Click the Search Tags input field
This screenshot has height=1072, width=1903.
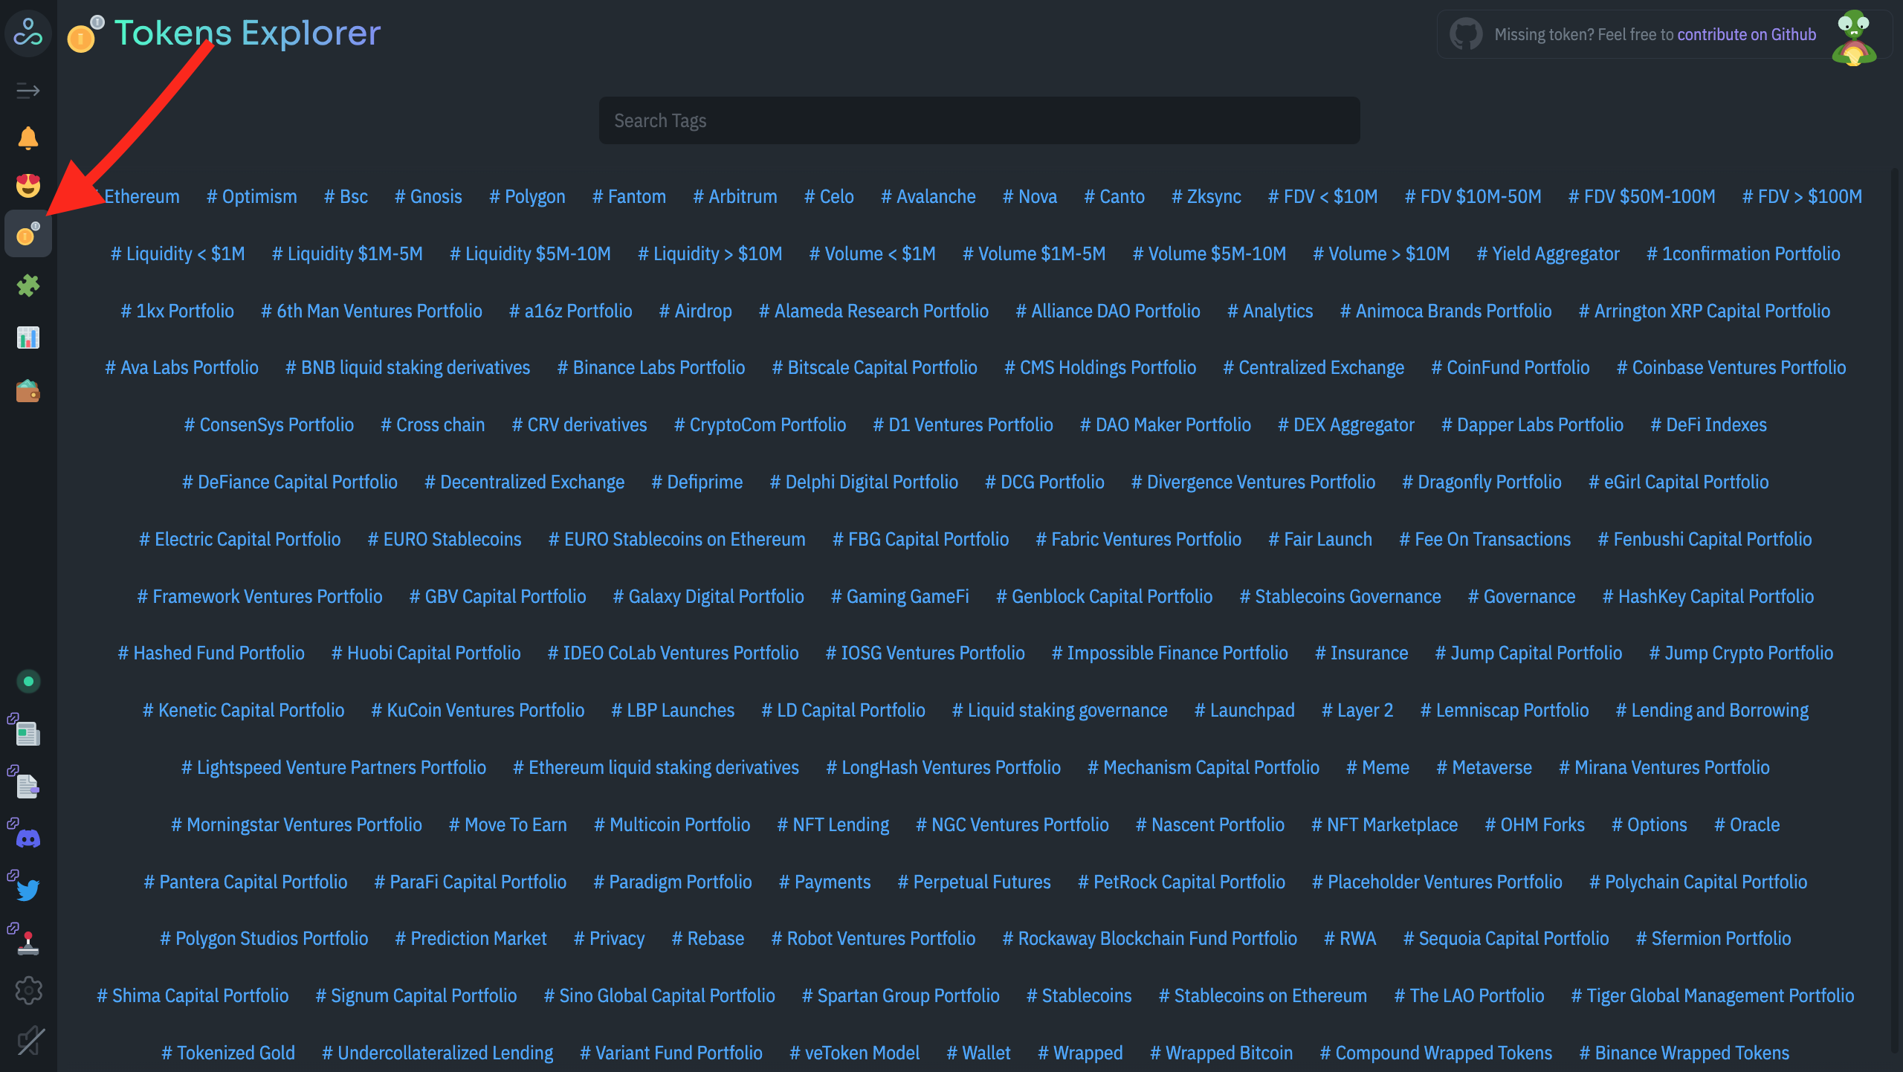pos(979,120)
